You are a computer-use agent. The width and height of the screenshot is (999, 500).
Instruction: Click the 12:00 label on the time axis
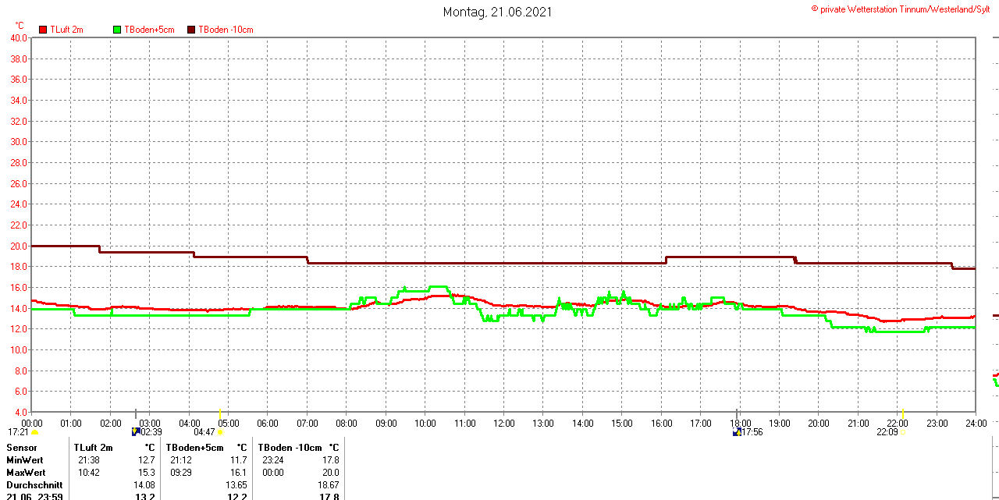pos(503,424)
